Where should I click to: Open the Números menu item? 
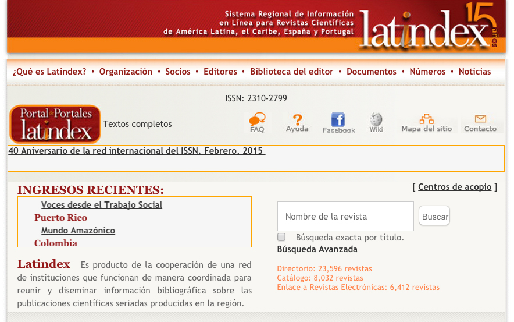coord(427,72)
